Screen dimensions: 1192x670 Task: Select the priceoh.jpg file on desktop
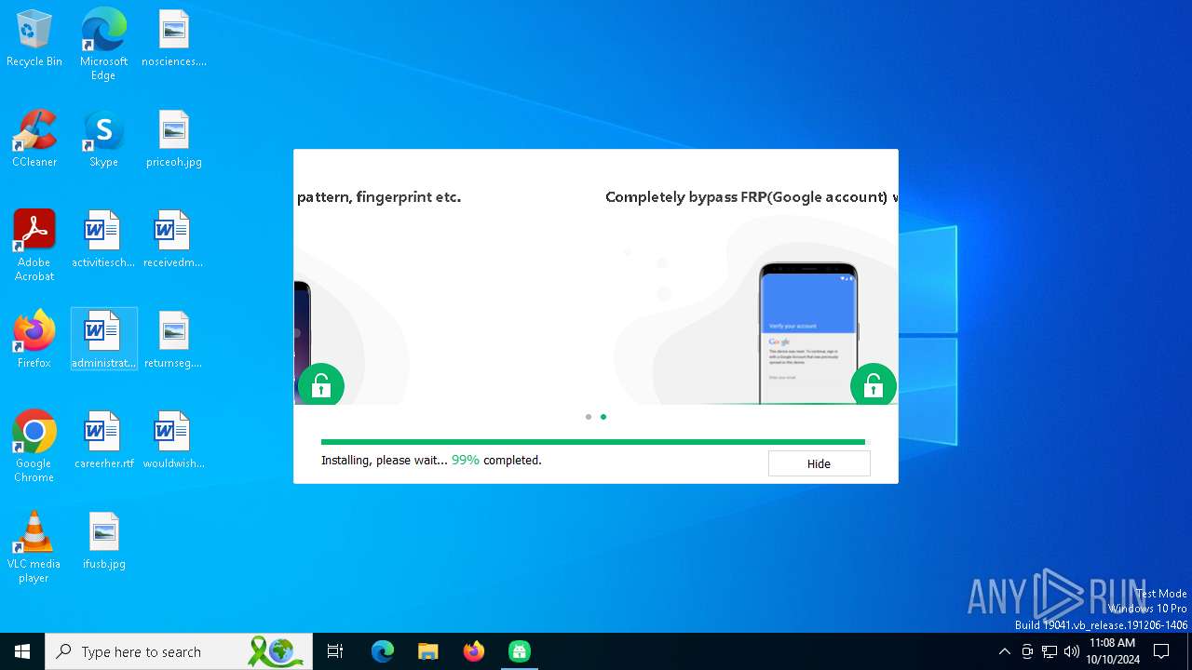(174, 140)
